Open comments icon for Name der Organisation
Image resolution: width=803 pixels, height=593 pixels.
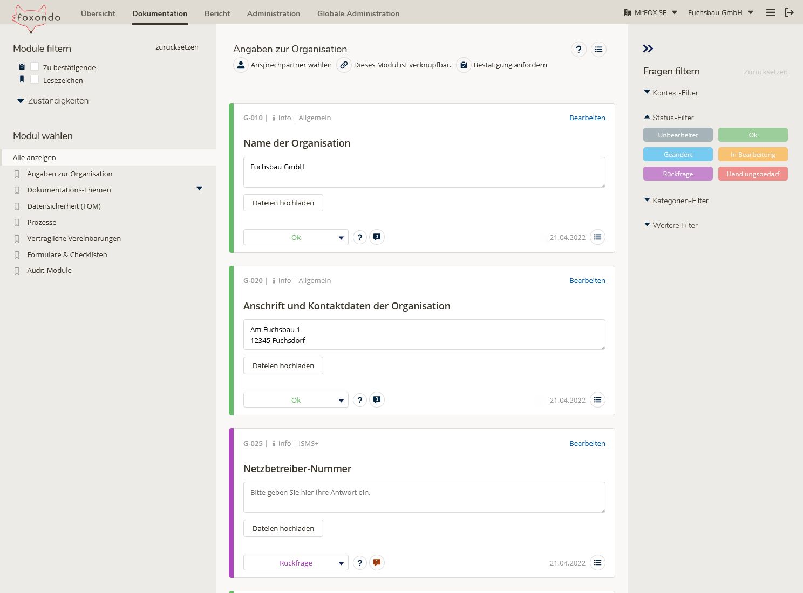pyautogui.click(x=377, y=237)
